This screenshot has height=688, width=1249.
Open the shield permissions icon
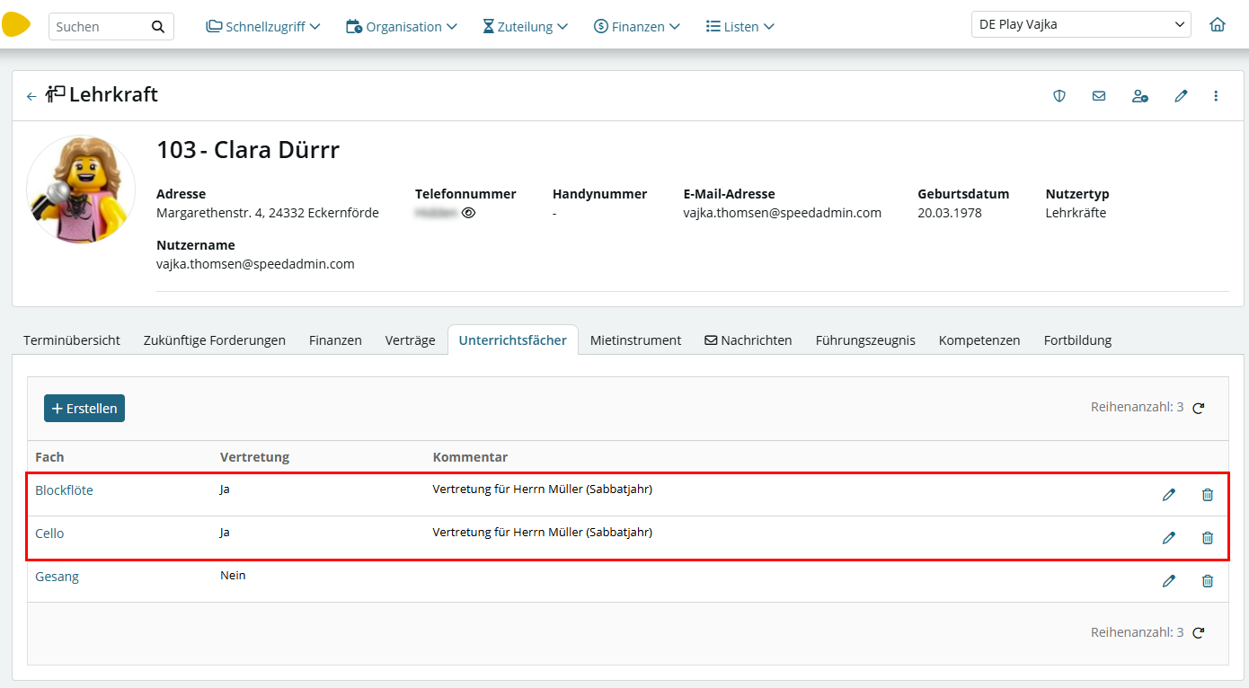1059,96
